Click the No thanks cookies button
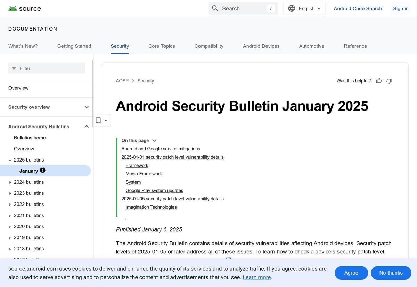The height and width of the screenshot is (287, 417). [x=391, y=273]
